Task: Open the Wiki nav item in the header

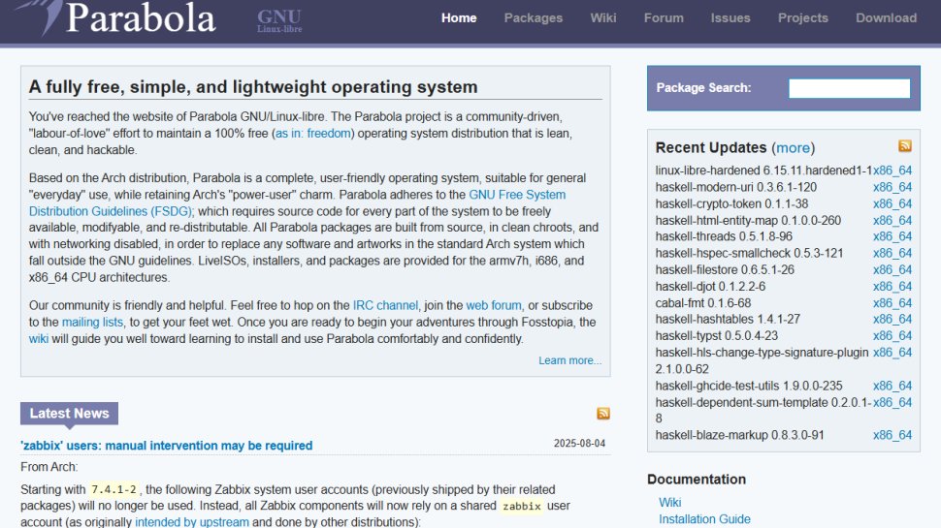Action: click(603, 18)
